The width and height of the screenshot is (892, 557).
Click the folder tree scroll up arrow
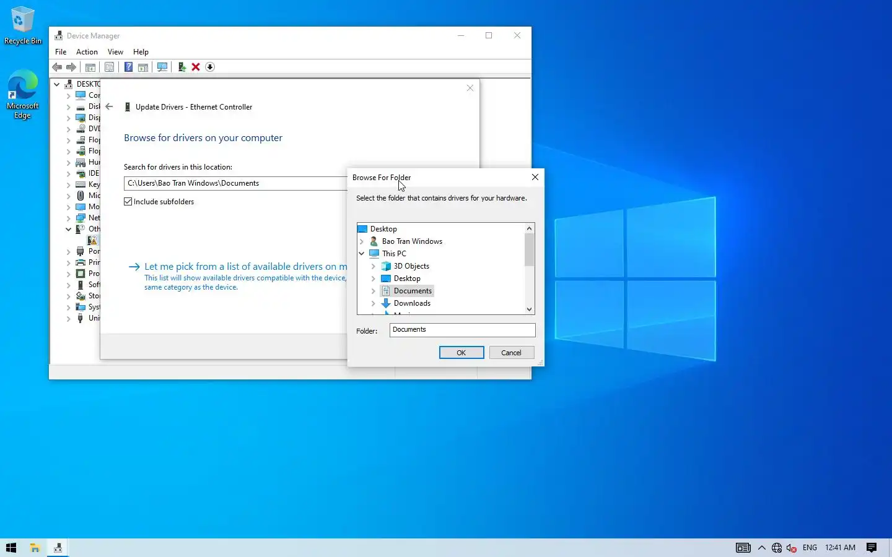529,228
